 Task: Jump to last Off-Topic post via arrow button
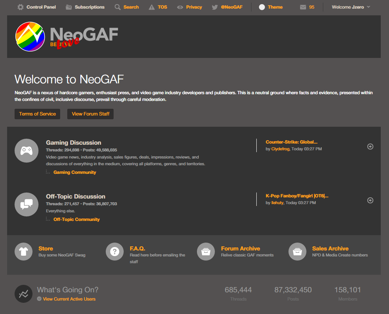pyautogui.click(x=370, y=200)
